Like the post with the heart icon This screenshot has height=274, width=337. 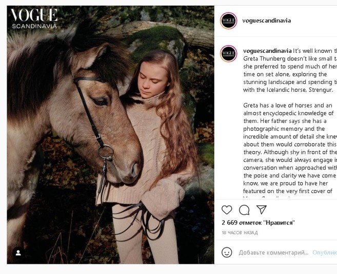(227, 209)
